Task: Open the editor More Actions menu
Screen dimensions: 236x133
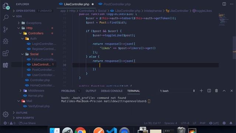Action: (232, 4)
